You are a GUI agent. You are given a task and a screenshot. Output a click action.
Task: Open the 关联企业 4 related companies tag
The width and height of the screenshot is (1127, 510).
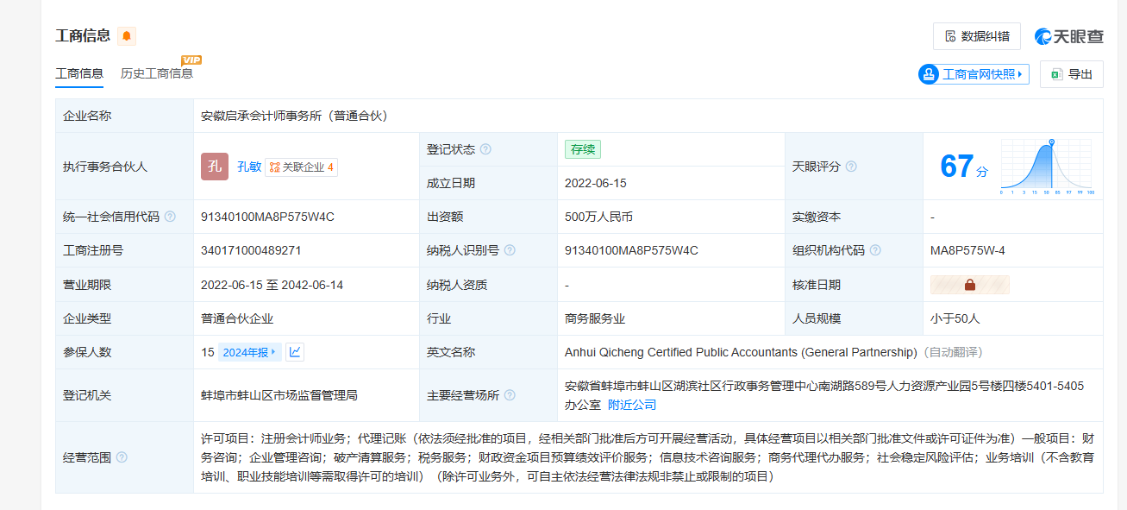[x=301, y=167]
